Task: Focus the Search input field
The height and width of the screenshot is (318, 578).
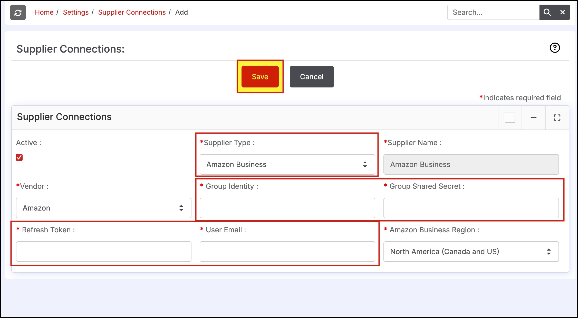Action: click(493, 12)
